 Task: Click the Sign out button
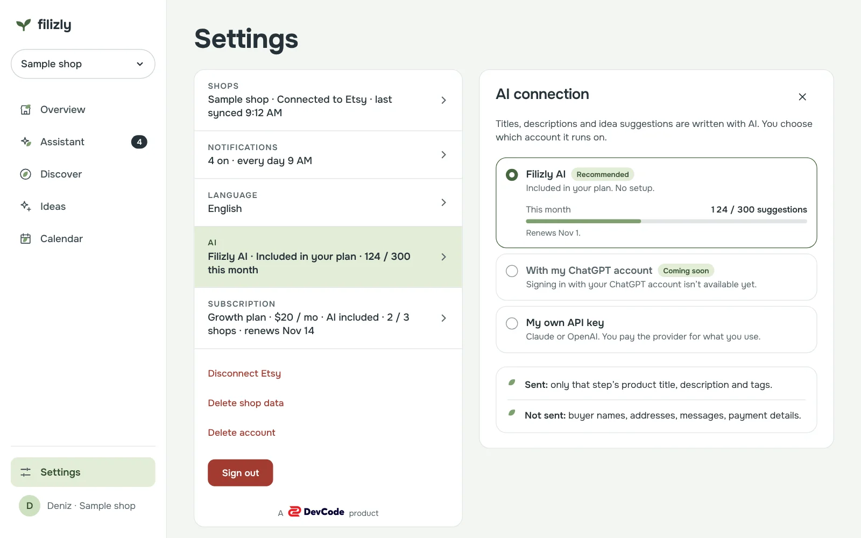tap(241, 473)
